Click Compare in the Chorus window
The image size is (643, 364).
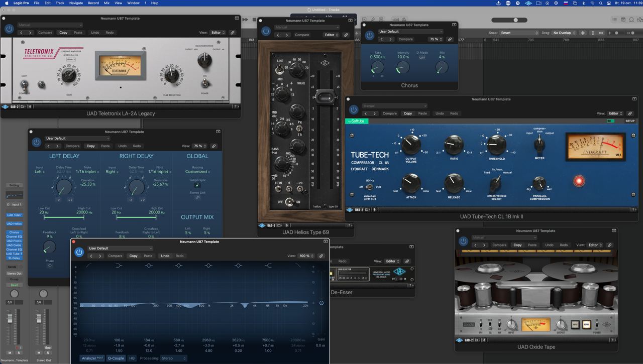tap(405, 39)
